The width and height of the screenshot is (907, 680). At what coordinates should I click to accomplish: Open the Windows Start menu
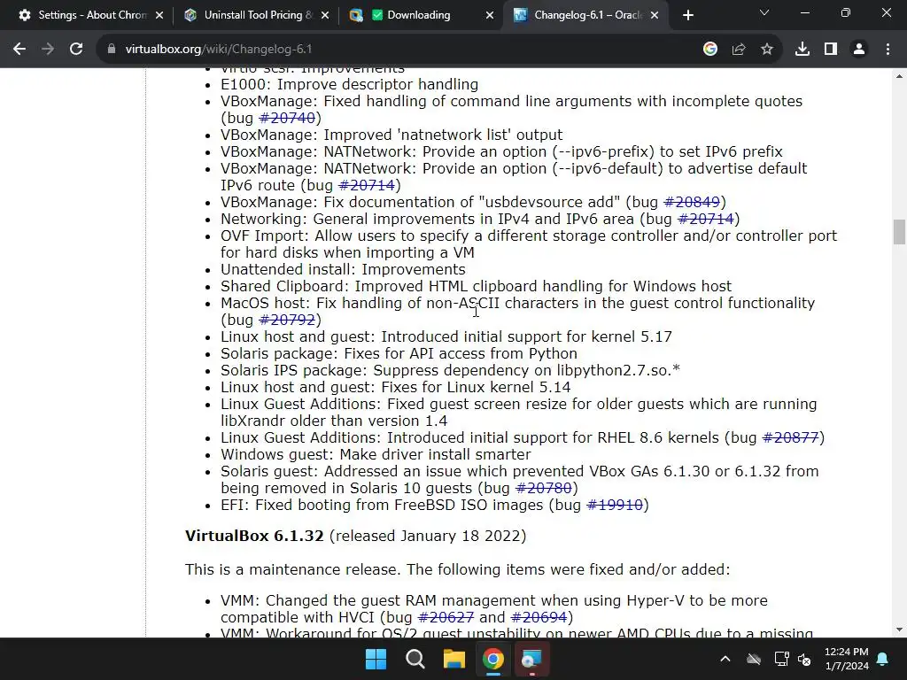(x=376, y=659)
